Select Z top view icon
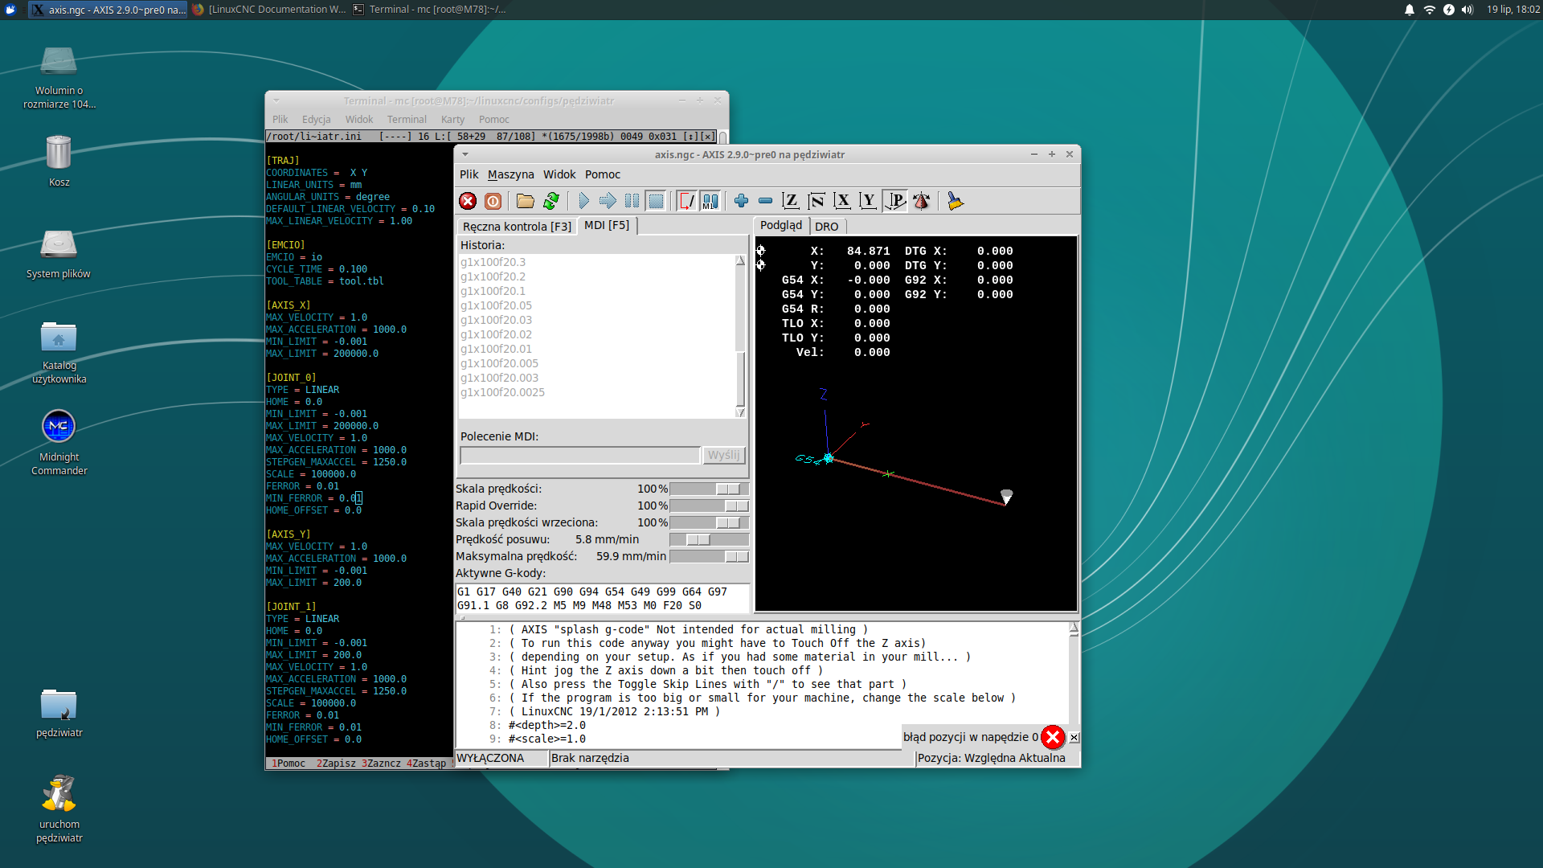 click(791, 201)
